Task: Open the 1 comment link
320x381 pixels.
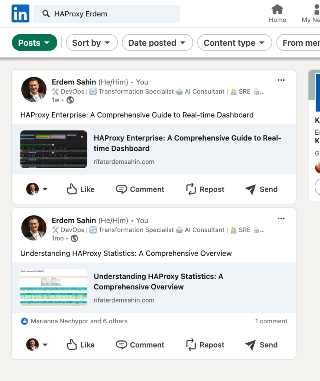Action: [x=271, y=321]
